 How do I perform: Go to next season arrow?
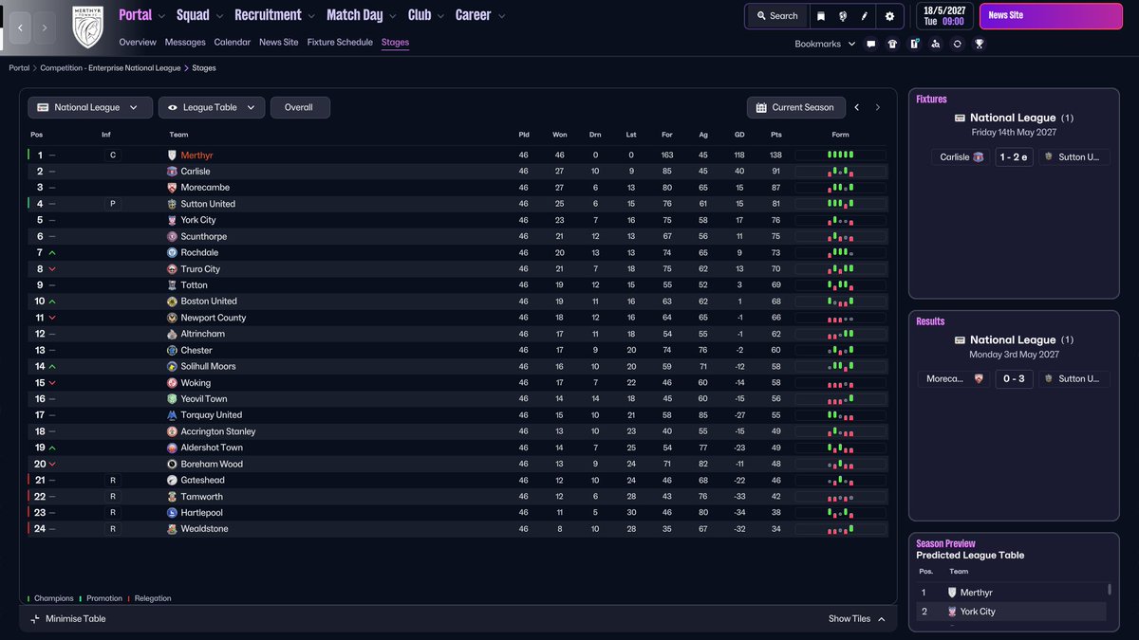pos(878,108)
